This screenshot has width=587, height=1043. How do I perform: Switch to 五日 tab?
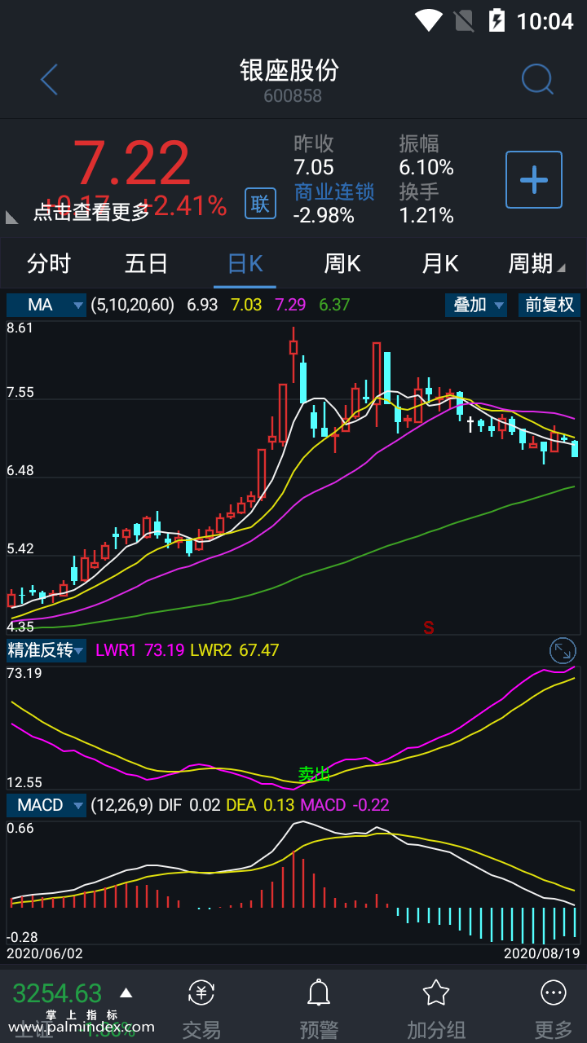[147, 263]
